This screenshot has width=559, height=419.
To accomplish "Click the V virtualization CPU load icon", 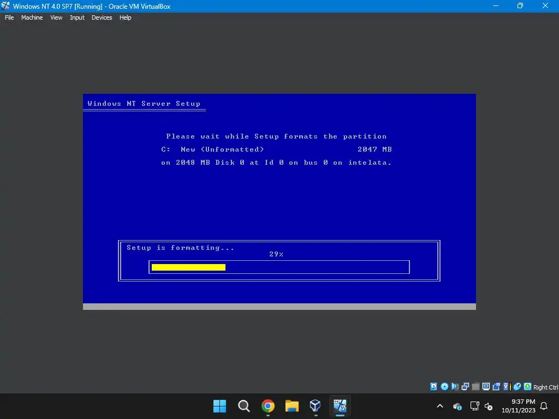I will pyautogui.click(x=507, y=387).
